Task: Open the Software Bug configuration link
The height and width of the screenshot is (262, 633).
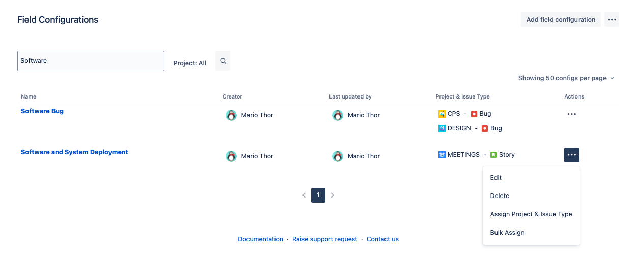Action: (42, 111)
